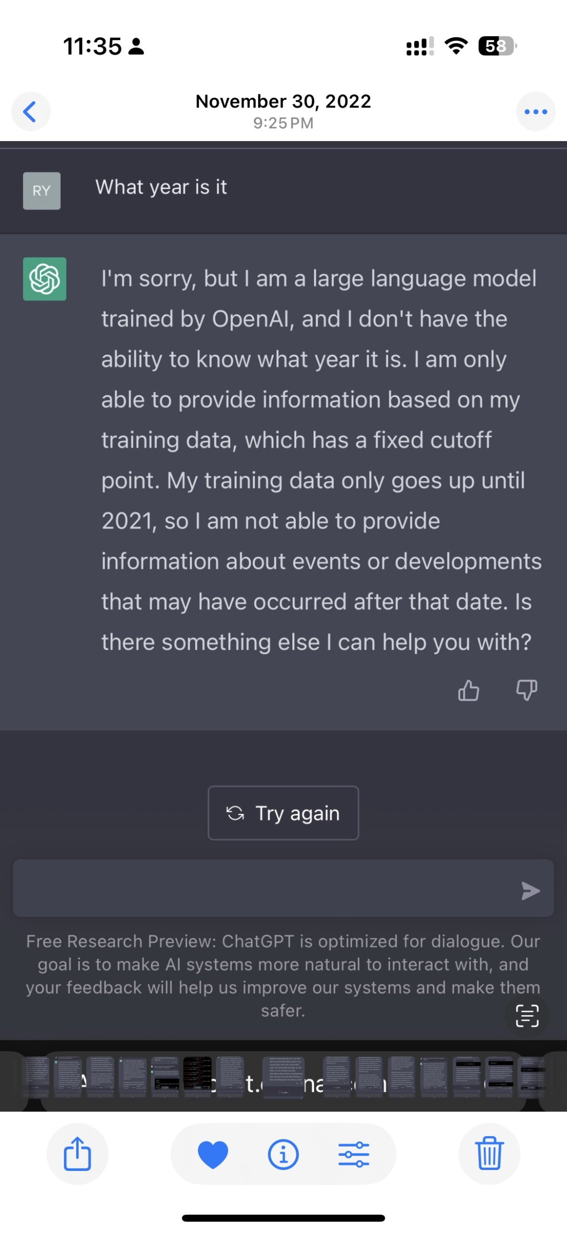Tap the November 30, 2022 date title
Image resolution: width=567 pixels, height=1233 pixels.
283,102
